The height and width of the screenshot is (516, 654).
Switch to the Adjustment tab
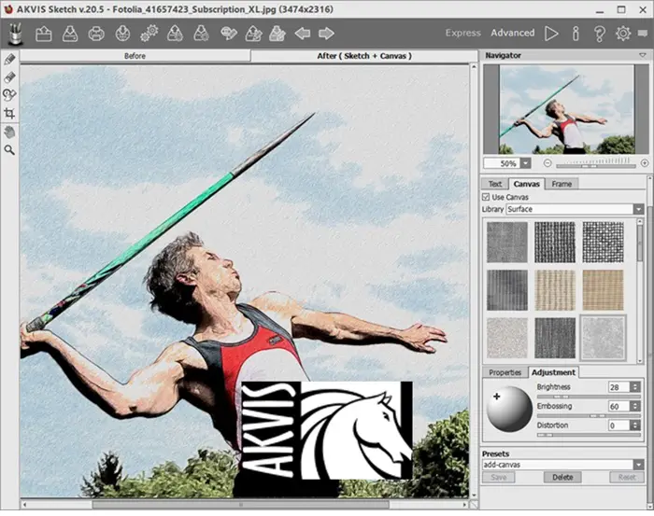[553, 372]
